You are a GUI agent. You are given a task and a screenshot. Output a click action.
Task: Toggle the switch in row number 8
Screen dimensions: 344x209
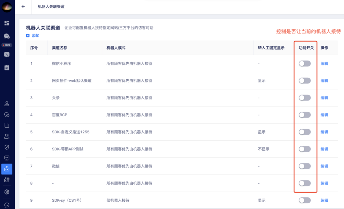[305, 183]
